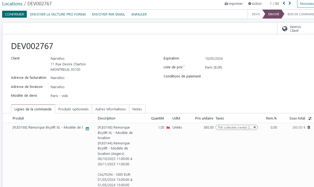Sort by Produit column header
Image resolution: width=314 pixels, height=187 pixels.
pos(18,118)
